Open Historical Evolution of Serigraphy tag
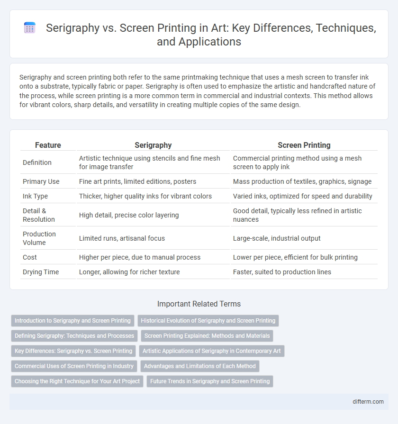Screen dimensions: 398x424 [x=208, y=320]
